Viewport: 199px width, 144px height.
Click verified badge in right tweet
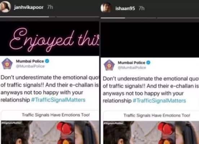(x=148, y=62)
